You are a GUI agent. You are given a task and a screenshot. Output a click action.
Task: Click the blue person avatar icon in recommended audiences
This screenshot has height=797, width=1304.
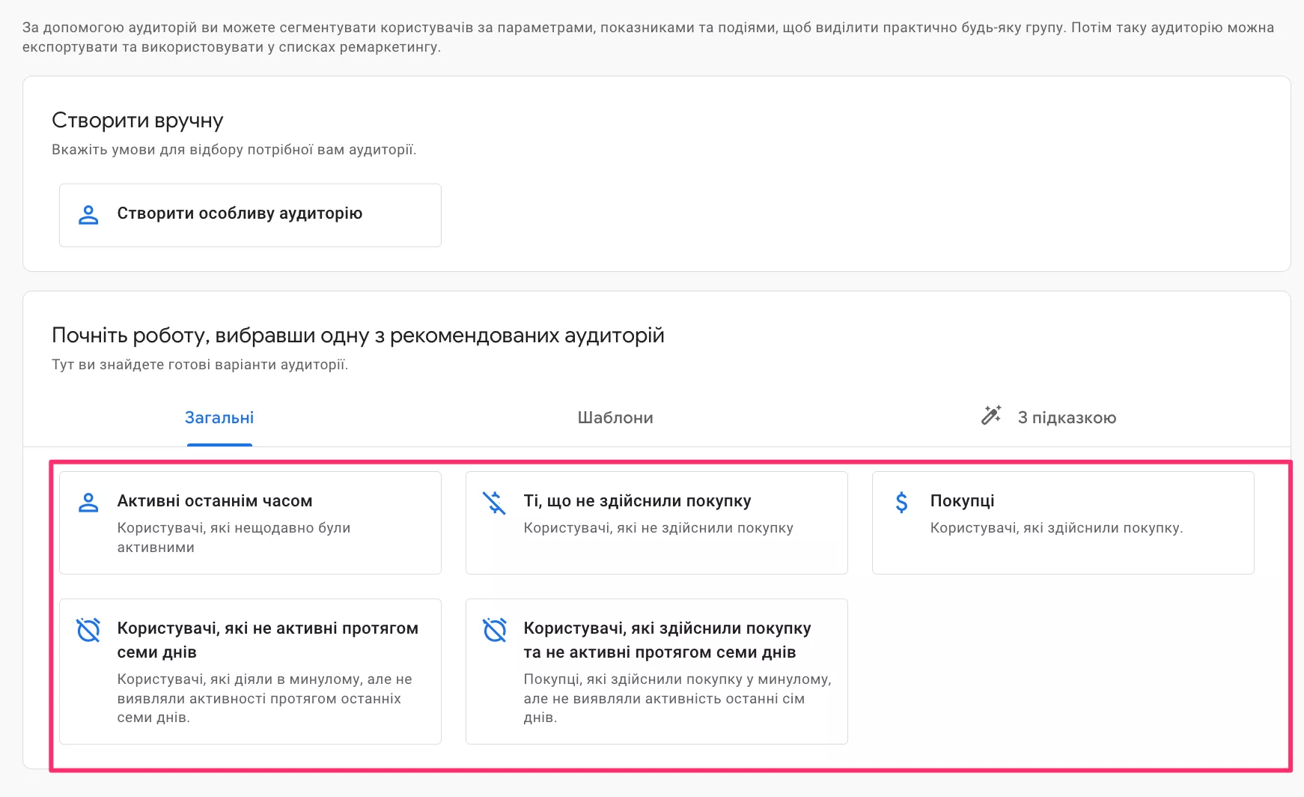pyautogui.click(x=89, y=503)
